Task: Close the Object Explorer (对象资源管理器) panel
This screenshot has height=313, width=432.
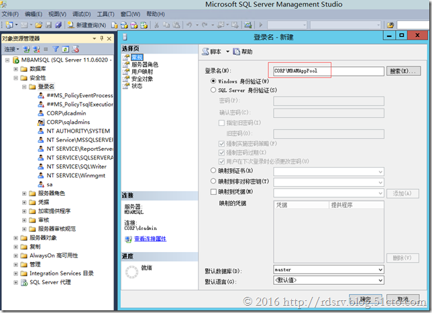Action: (109, 38)
